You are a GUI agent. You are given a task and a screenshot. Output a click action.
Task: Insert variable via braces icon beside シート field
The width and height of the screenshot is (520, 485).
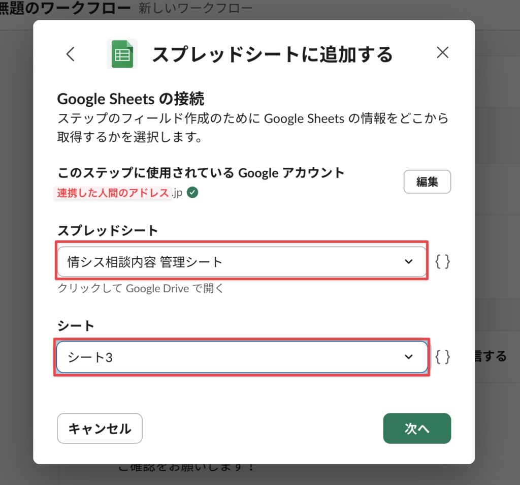[x=442, y=357]
